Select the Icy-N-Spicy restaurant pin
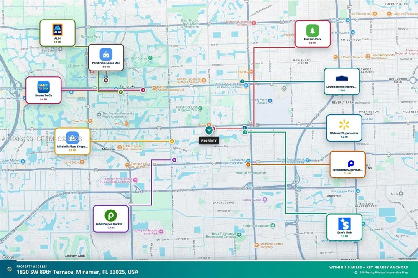 click(x=82, y=162)
